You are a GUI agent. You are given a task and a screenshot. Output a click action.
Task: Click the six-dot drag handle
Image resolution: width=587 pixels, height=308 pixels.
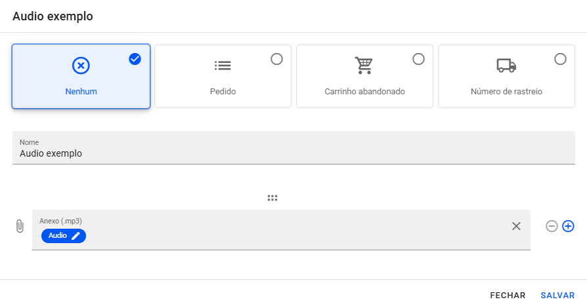click(x=272, y=198)
